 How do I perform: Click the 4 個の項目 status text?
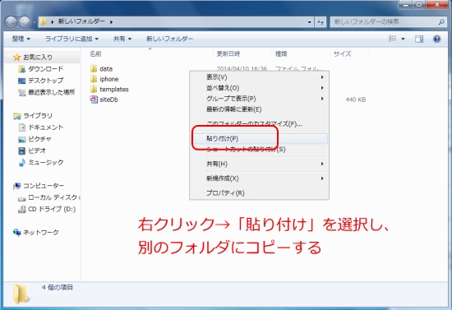[x=57, y=288]
